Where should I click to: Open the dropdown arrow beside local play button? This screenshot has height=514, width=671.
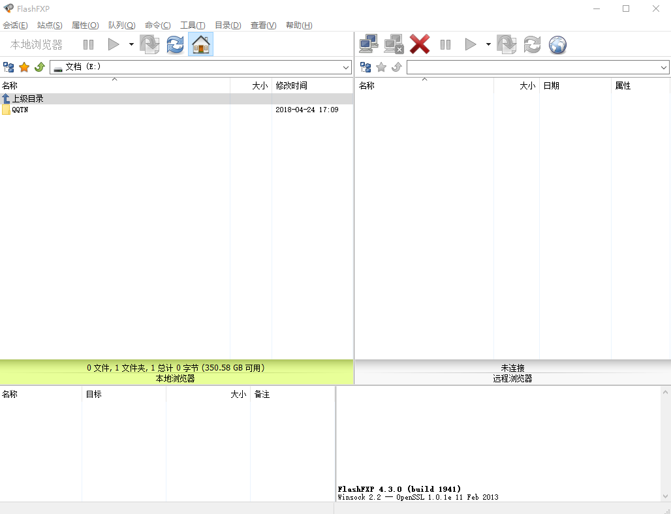click(131, 44)
